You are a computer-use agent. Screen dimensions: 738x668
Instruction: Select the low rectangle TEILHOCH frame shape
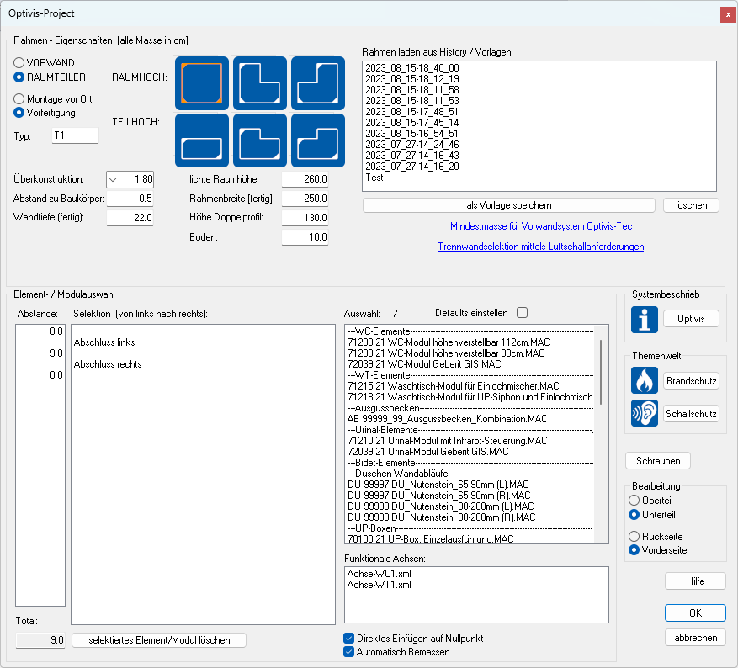(x=202, y=140)
